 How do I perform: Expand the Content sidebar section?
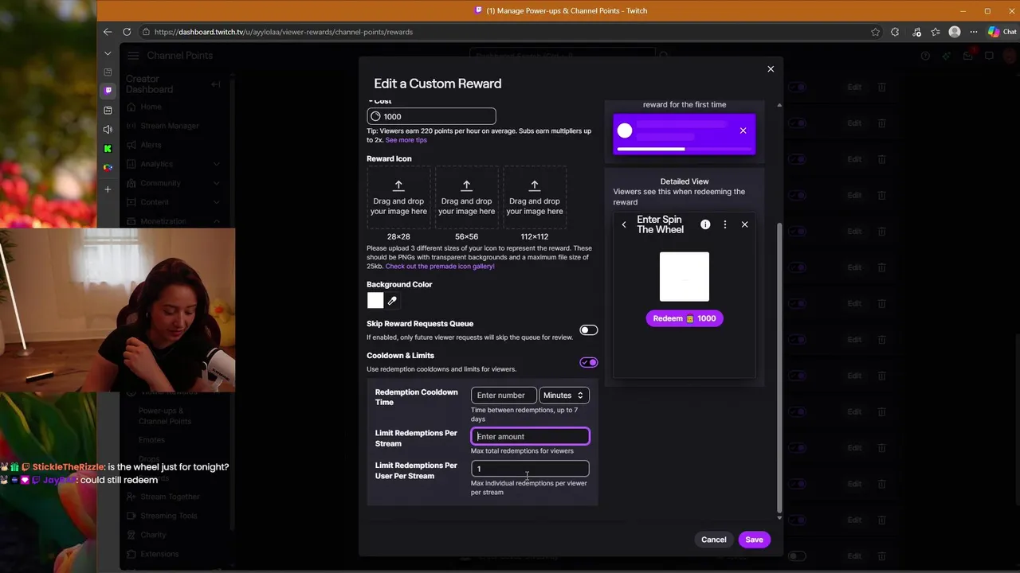(216, 202)
